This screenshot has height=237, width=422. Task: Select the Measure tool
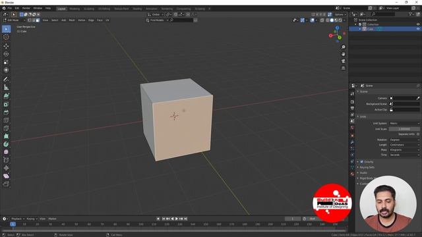(x=6, y=87)
